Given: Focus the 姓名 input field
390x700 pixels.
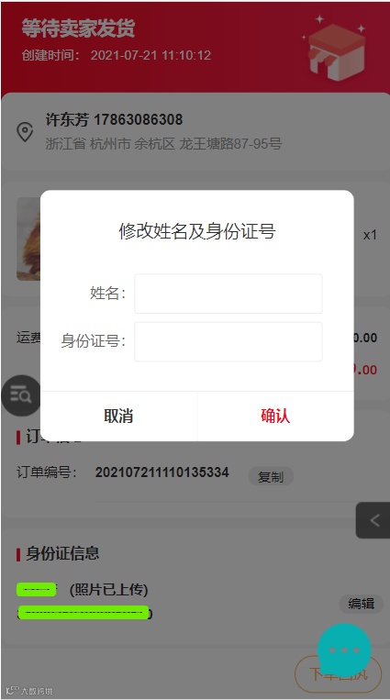Looking at the screenshot, I should click(228, 294).
